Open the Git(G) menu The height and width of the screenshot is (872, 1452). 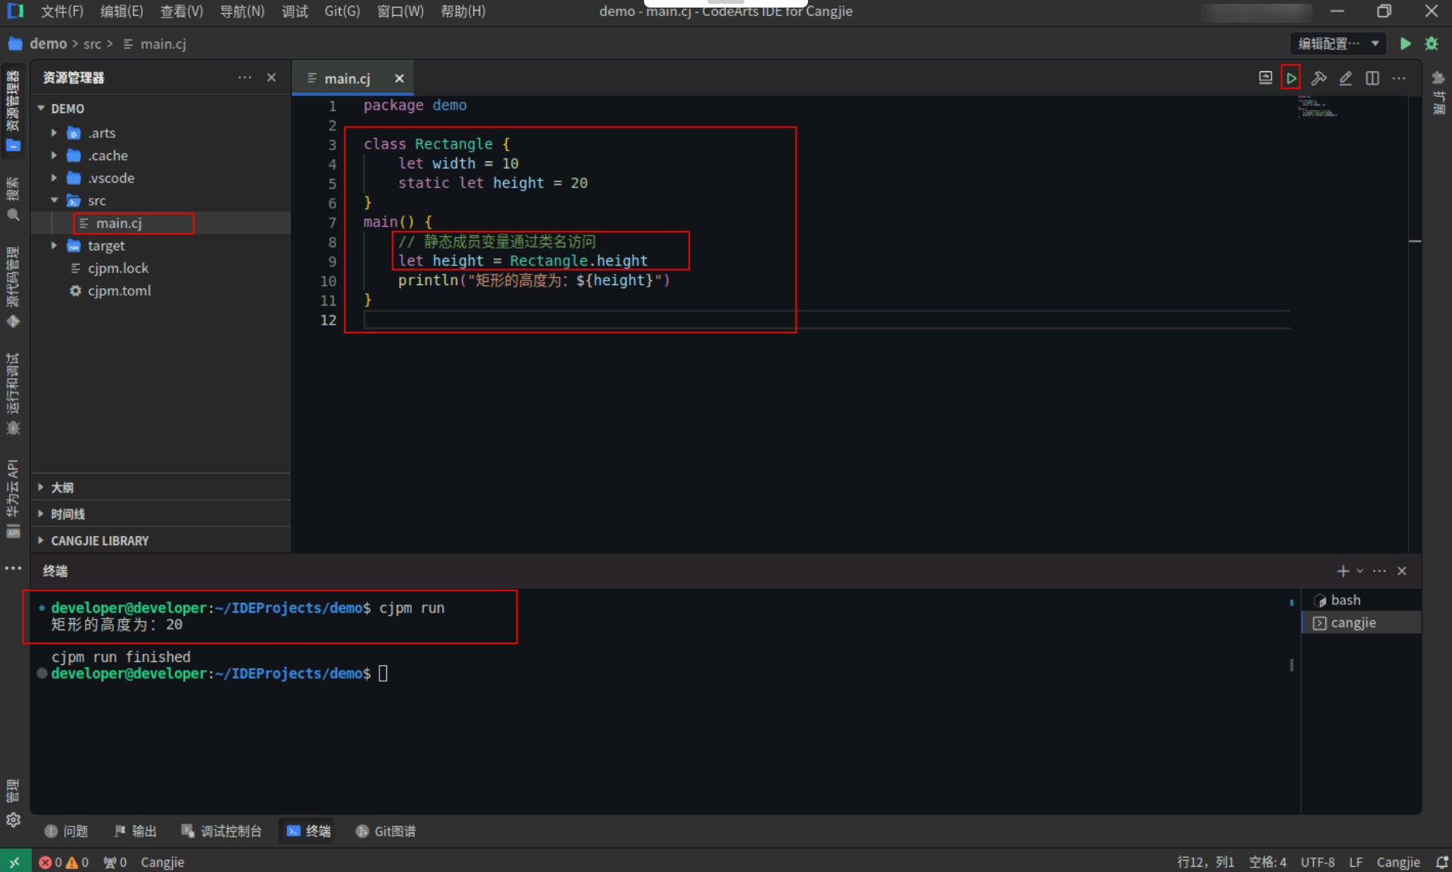pos(342,11)
